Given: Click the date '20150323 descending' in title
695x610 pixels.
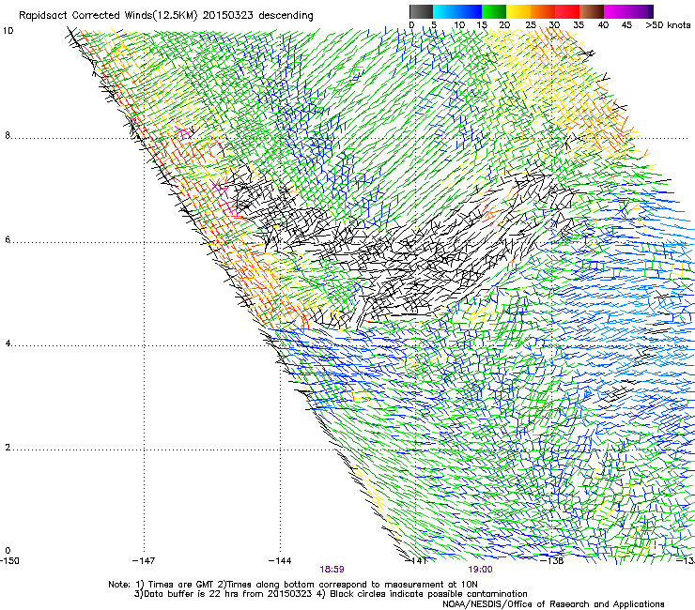Looking at the screenshot, I should [258, 15].
